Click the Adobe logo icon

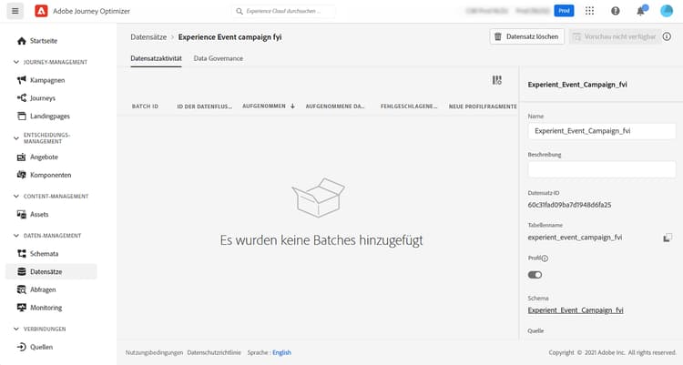pos(41,11)
